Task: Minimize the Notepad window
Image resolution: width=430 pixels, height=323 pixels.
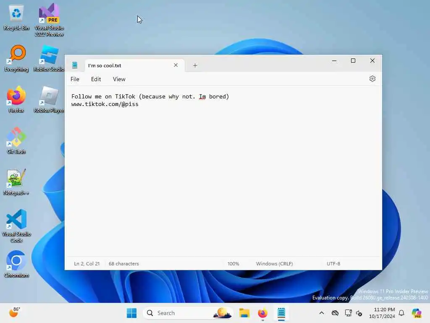Action: (334, 61)
